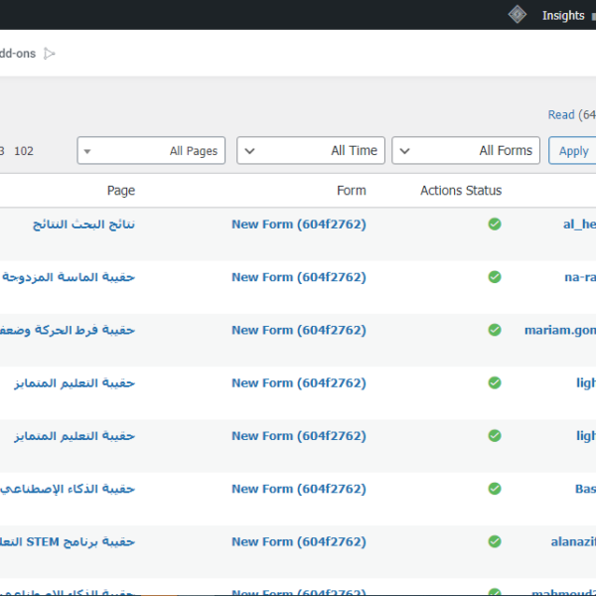Open New Form link in نتائج البحث row
This screenshot has width=596, height=596.
(x=299, y=224)
